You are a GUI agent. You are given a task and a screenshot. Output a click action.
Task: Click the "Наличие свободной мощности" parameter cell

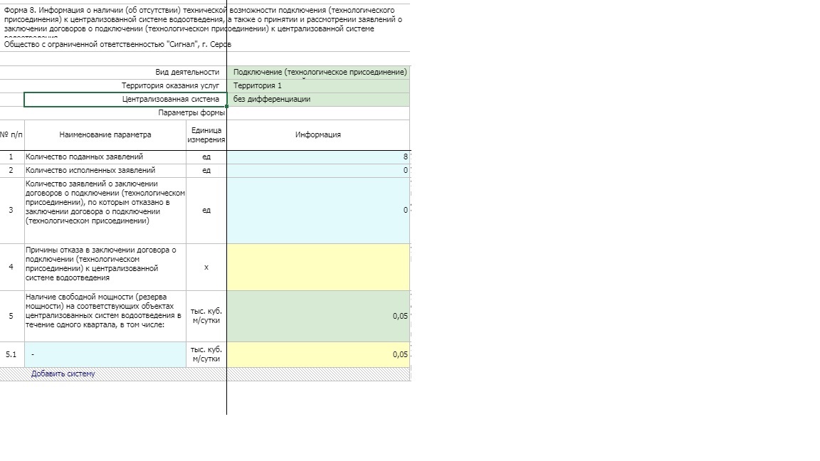[x=105, y=316]
